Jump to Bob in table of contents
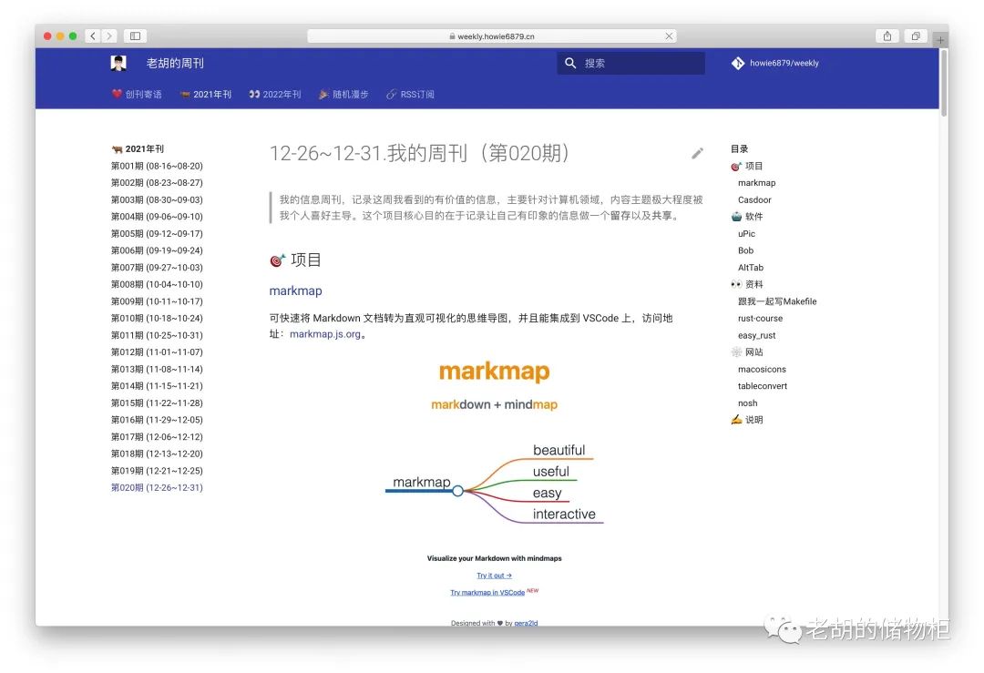 pyautogui.click(x=745, y=250)
